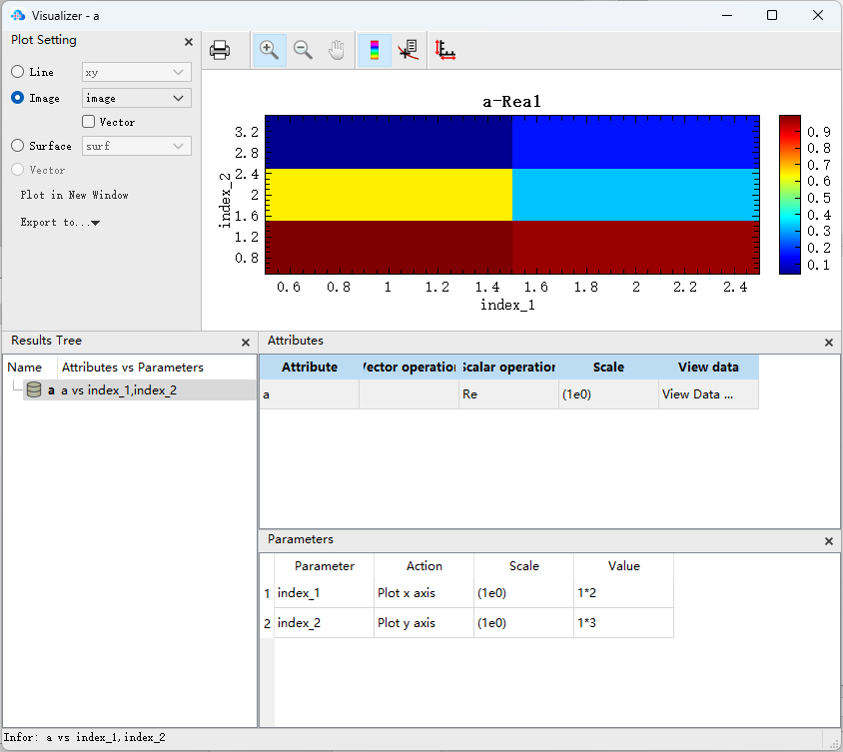Click the View data column header
Image resolution: width=843 pixels, height=752 pixels.
coord(708,367)
